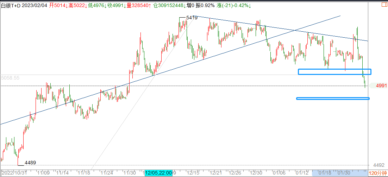Screen dimensions: 388x177
Task: Click the 高5022 high price value
Action: pos(77,6)
